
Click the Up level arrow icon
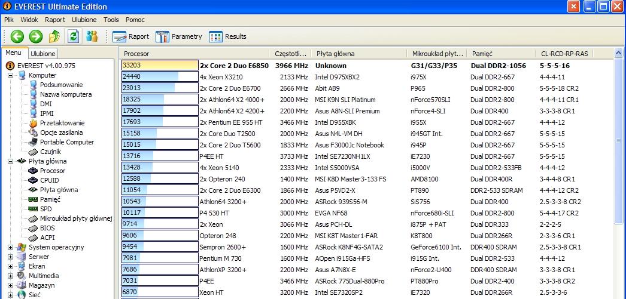pos(54,36)
